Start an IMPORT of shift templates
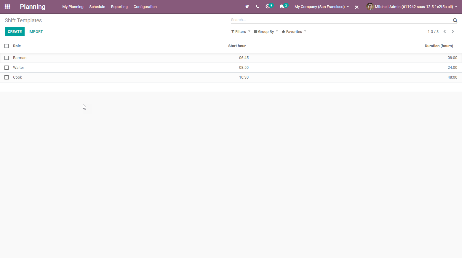The image size is (462, 258). (x=36, y=31)
